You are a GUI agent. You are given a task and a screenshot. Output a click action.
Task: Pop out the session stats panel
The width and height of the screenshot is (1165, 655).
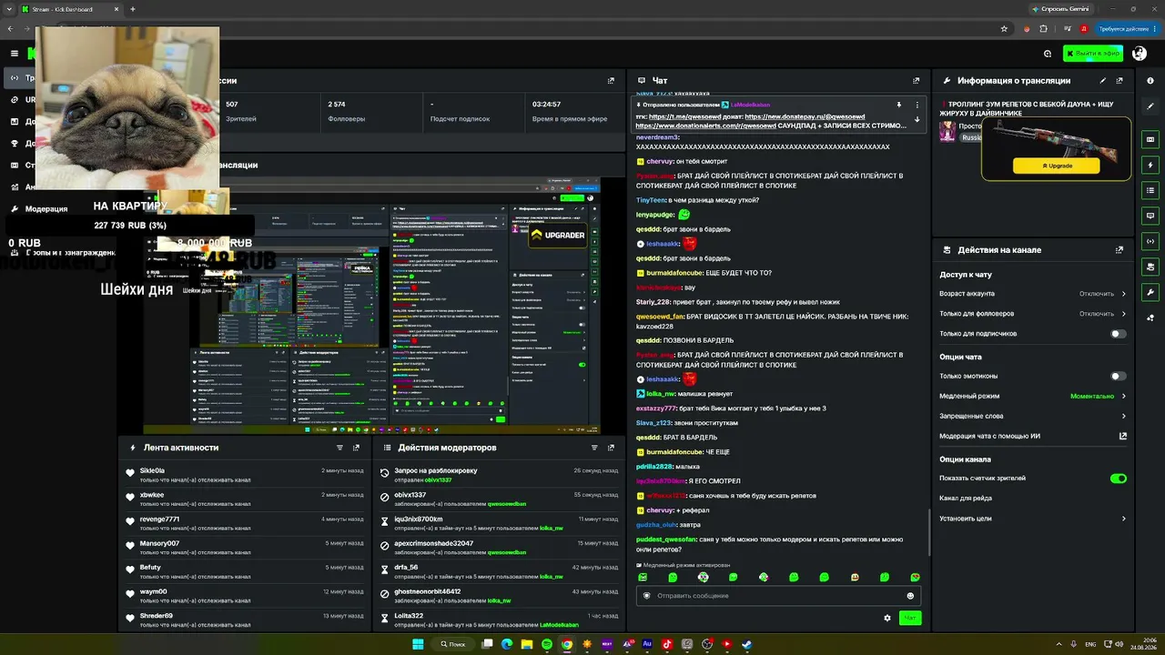point(611,81)
